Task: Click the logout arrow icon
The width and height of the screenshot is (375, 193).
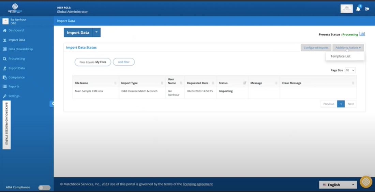Action: click(367, 9)
